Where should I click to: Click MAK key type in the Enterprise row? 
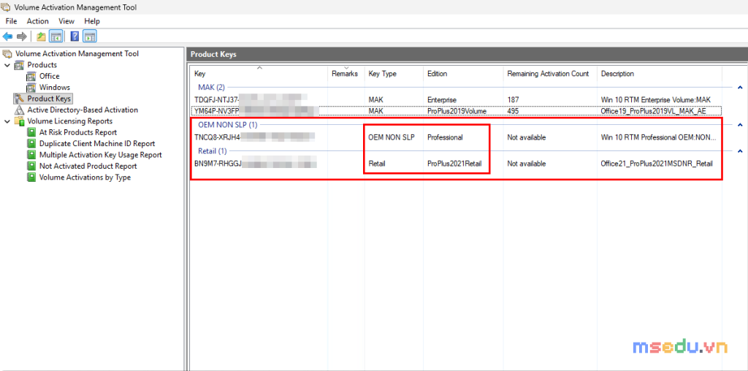tap(376, 99)
